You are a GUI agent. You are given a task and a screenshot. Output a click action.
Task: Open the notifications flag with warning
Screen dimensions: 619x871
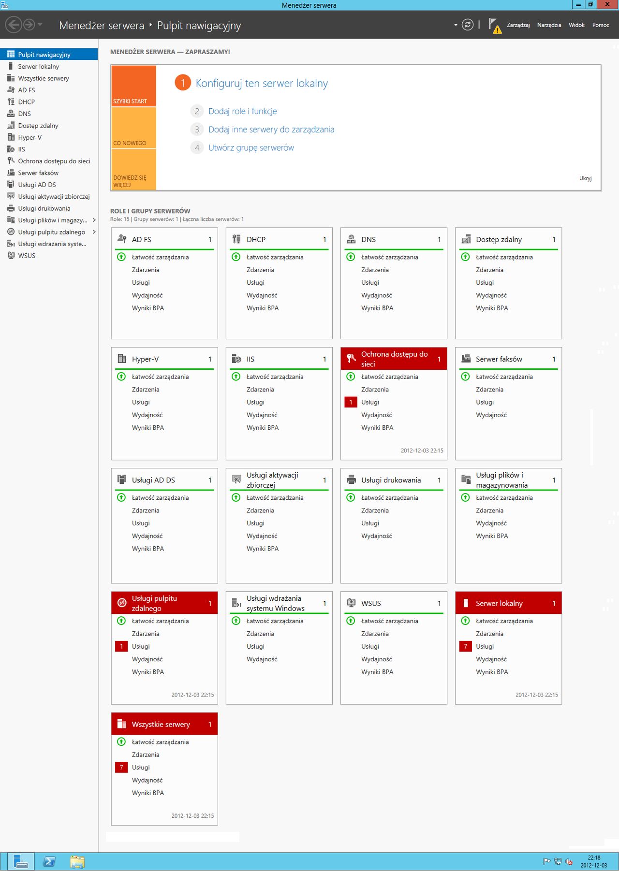coord(494,25)
